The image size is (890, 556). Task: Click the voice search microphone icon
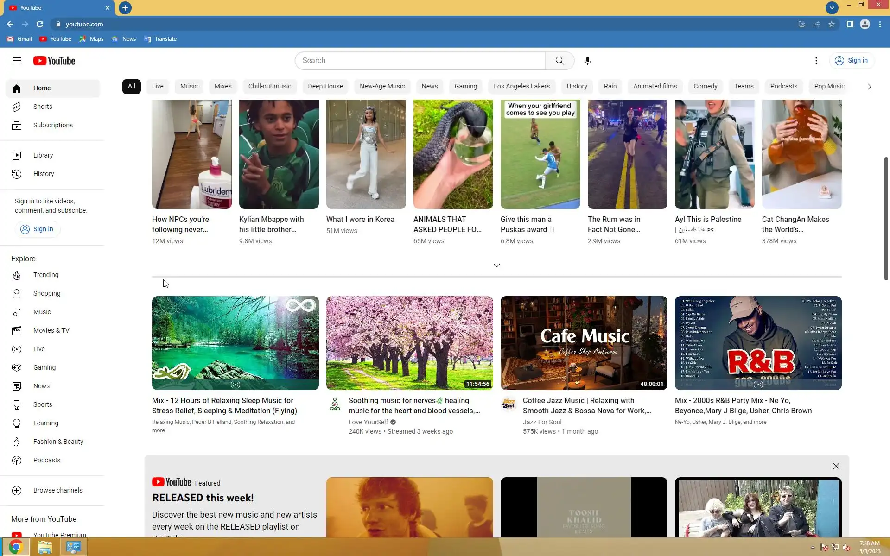[x=587, y=61]
